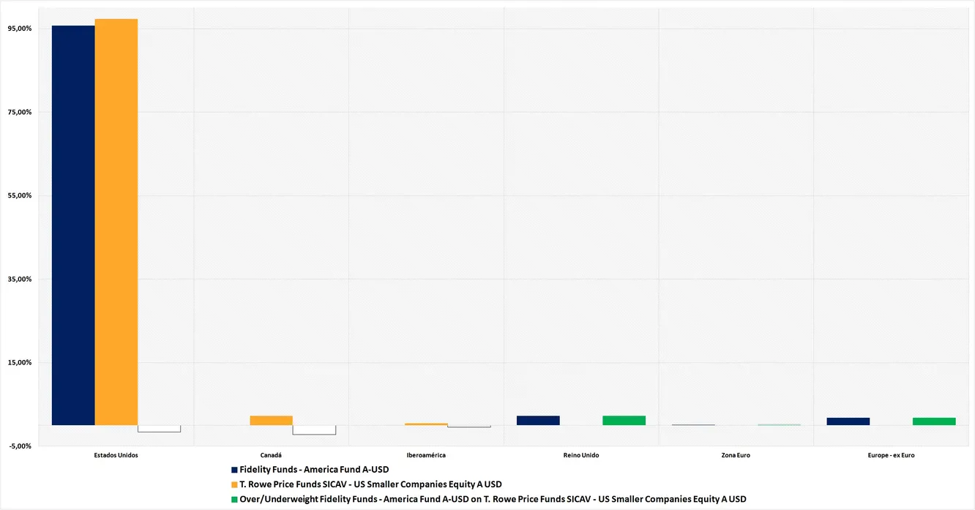Viewport: 975px width, 510px height.
Task: Click the 'Zona Euro' axis category label
Action: tap(736, 455)
